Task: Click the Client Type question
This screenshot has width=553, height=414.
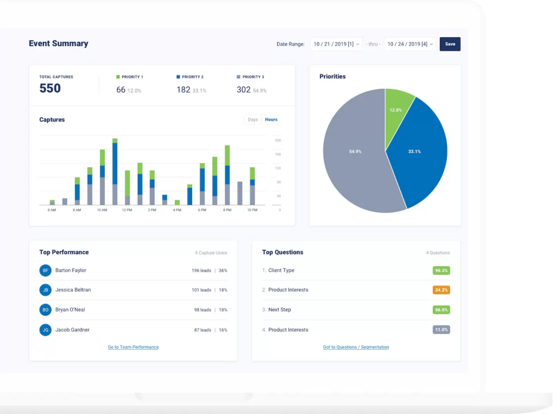Action: (x=281, y=270)
